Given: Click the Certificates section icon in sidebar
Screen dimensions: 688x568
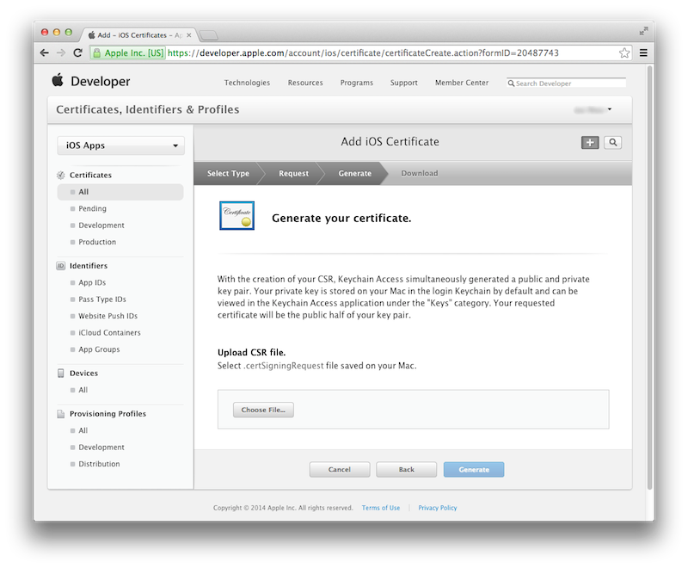Looking at the screenshot, I should click(x=59, y=175).
